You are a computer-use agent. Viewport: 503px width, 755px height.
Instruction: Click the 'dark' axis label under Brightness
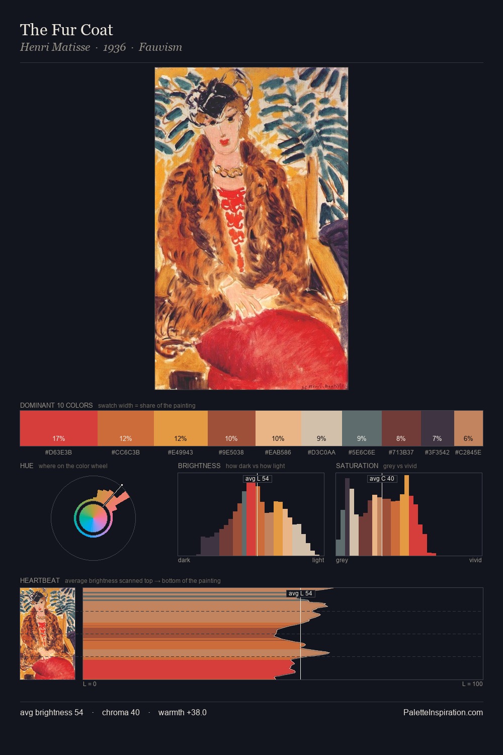pos(184,560)
